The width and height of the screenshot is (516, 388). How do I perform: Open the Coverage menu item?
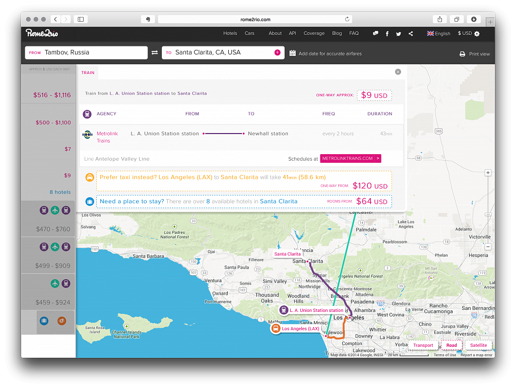(314, 34)
